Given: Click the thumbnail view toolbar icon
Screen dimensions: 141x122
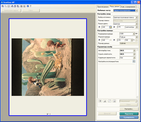Looking at the screenshot, I should 3,6.
